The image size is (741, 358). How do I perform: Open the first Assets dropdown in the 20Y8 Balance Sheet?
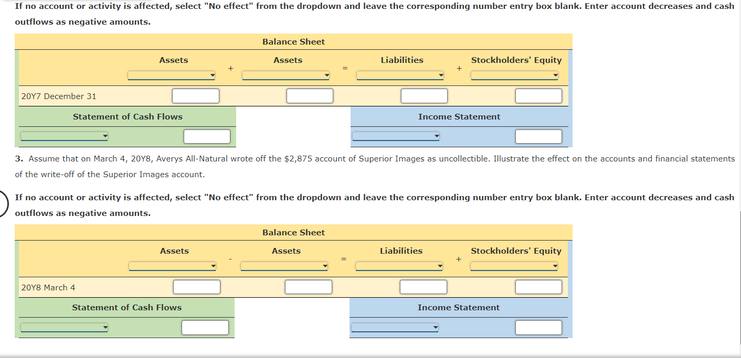tap(172, 266)
